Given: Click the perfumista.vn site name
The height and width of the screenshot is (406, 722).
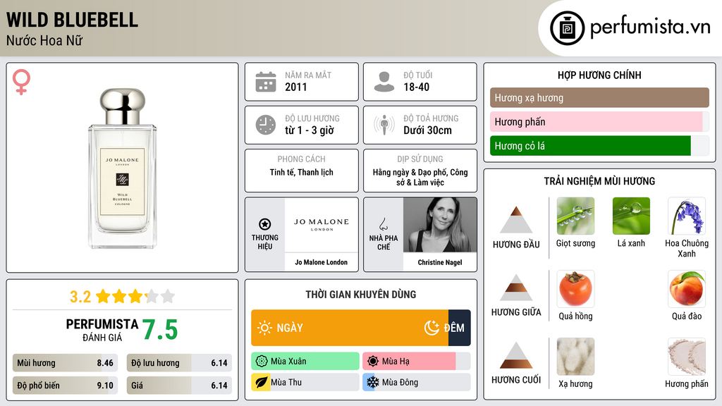Looking at the screenshot, I should [650, 27].
